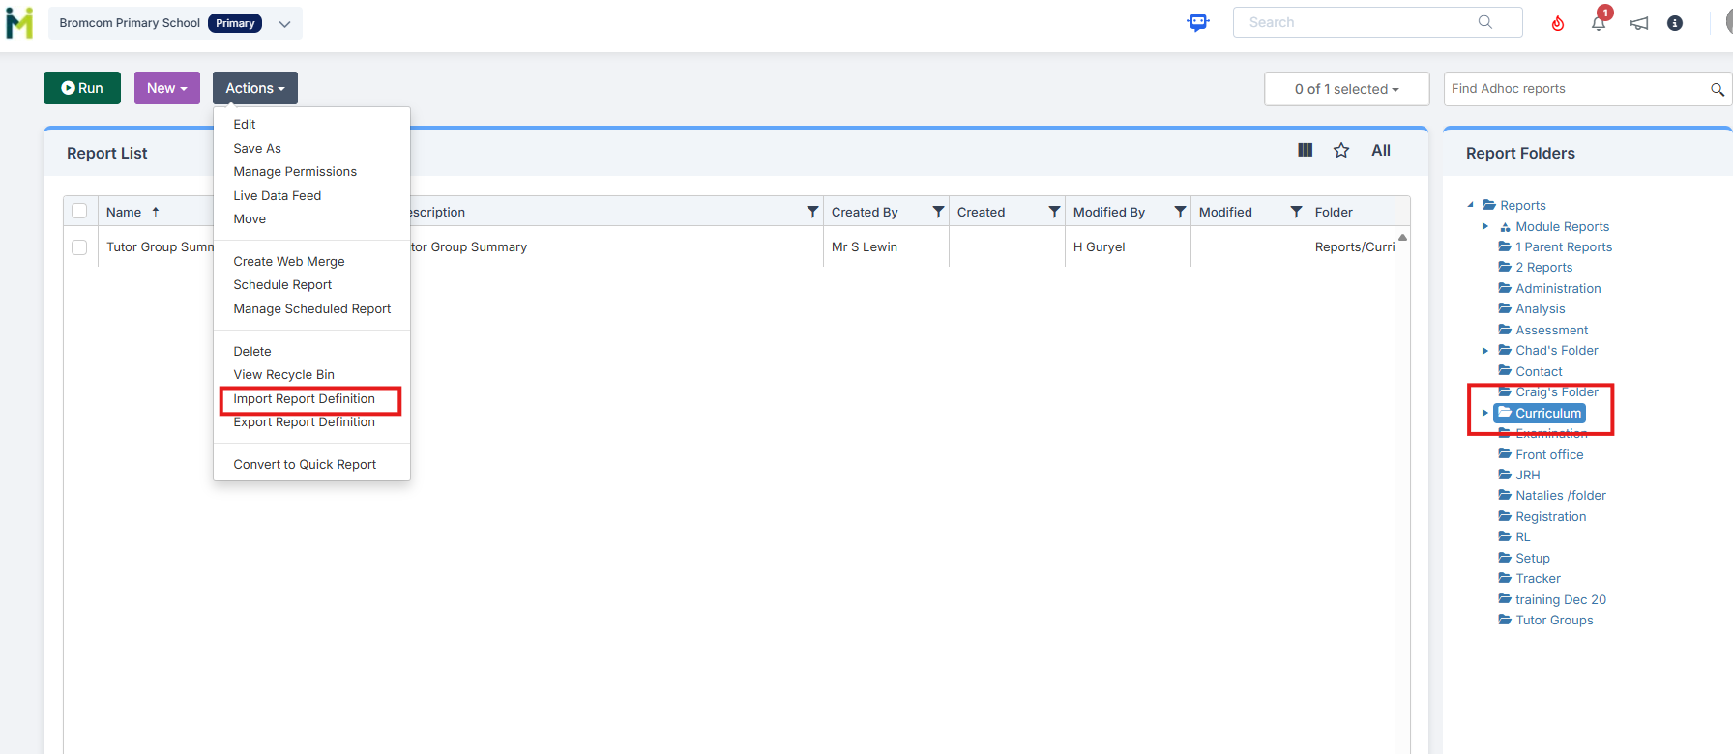
Task: Click the Modified By filter icon
Action: [x=1180, y=212]
